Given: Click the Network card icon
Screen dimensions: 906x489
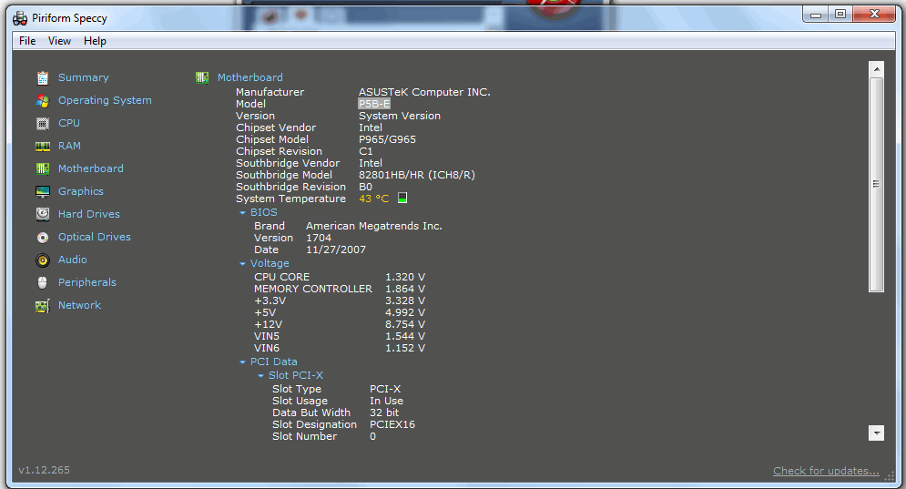Looking at the screenshot, I should pos(43,306).
